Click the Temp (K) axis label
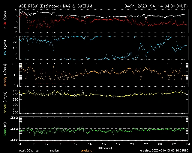The image size is (192, 153). pyautogui.click(x=5, y=128)
